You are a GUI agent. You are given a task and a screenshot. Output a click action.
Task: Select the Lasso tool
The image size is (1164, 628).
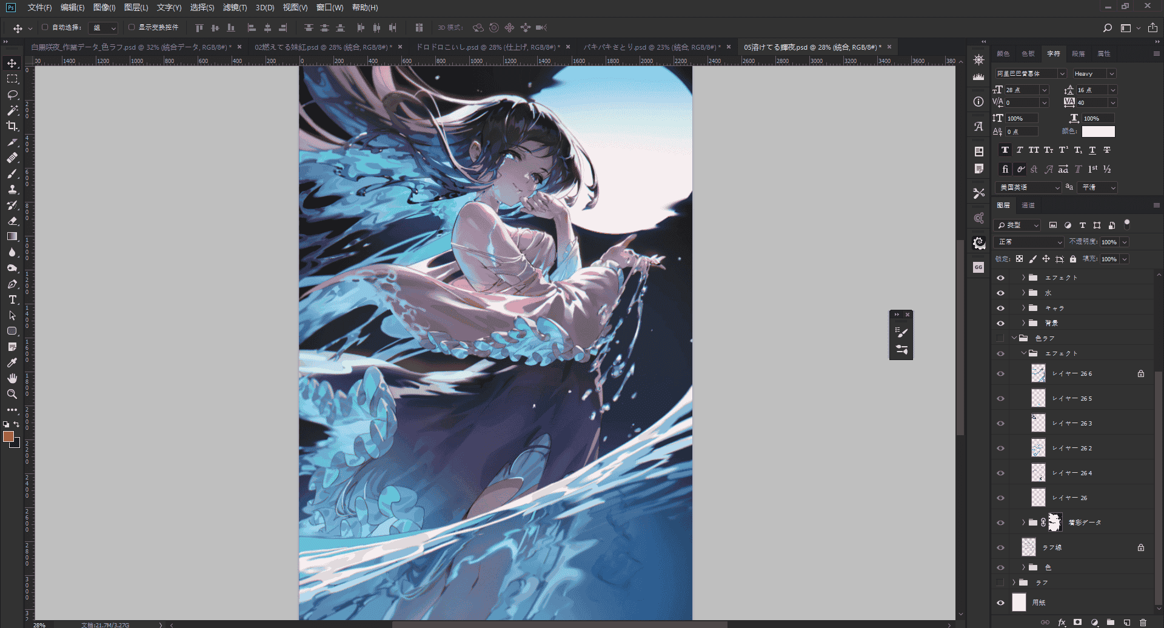(x=12, y=95)
